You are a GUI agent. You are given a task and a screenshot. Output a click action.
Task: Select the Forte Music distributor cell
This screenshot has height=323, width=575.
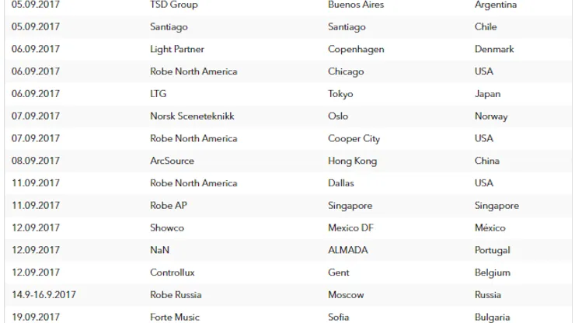[x=175, y=317]
